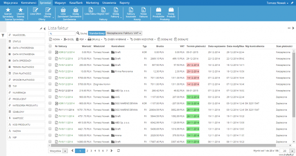Select the Standardowy view button

(97, 33)
